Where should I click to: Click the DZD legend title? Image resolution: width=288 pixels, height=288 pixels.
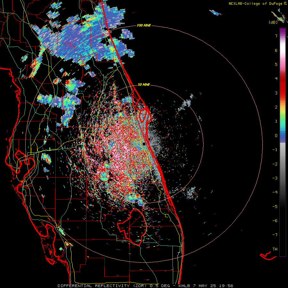coord(281,19)
